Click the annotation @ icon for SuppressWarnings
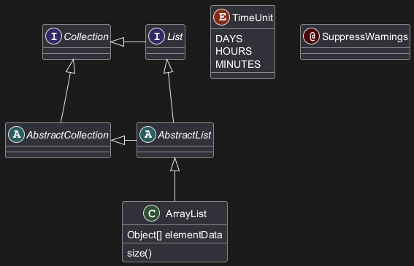This screenshot has height=266, width=414. 311,36
